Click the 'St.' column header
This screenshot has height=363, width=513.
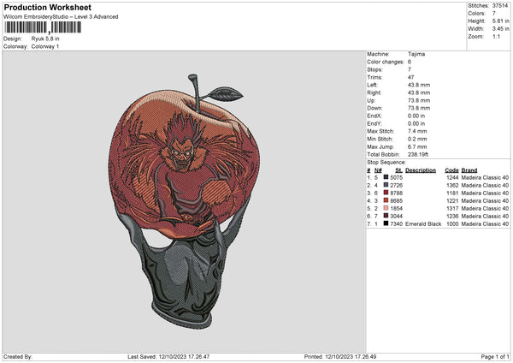(x=398, y=170)
